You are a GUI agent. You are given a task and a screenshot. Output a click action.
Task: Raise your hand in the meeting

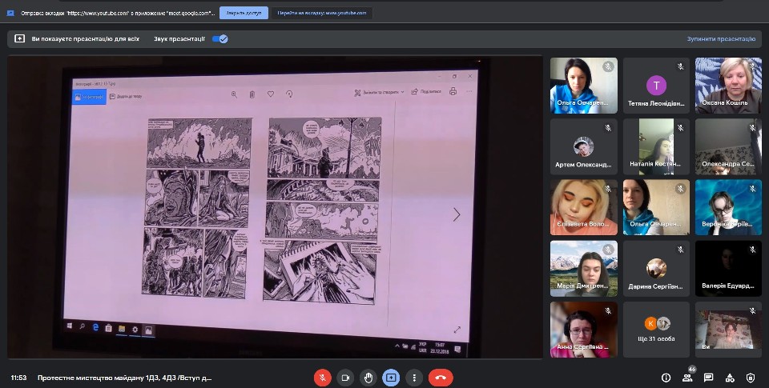coord(368,377)
